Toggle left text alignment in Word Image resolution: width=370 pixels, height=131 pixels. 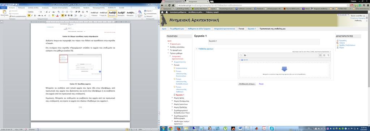click(x=63, y=16)
